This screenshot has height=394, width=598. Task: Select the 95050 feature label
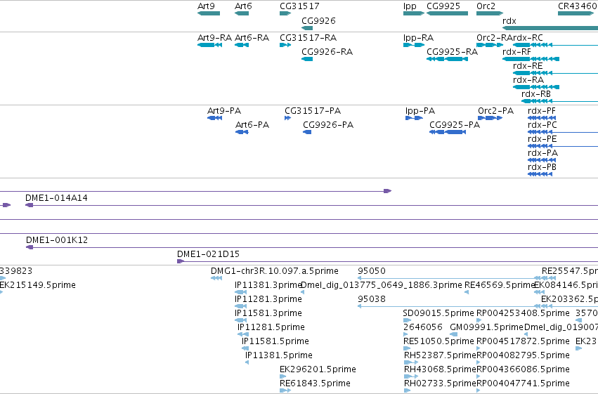[372, 271]
